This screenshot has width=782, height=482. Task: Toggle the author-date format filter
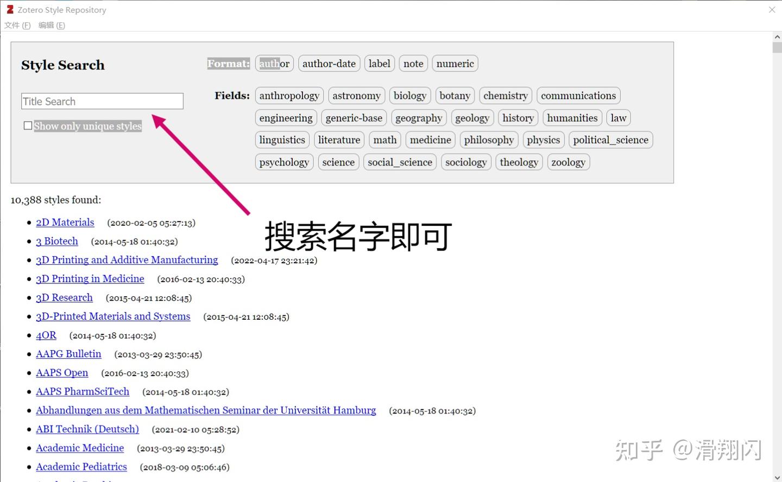tap(329, 64)
